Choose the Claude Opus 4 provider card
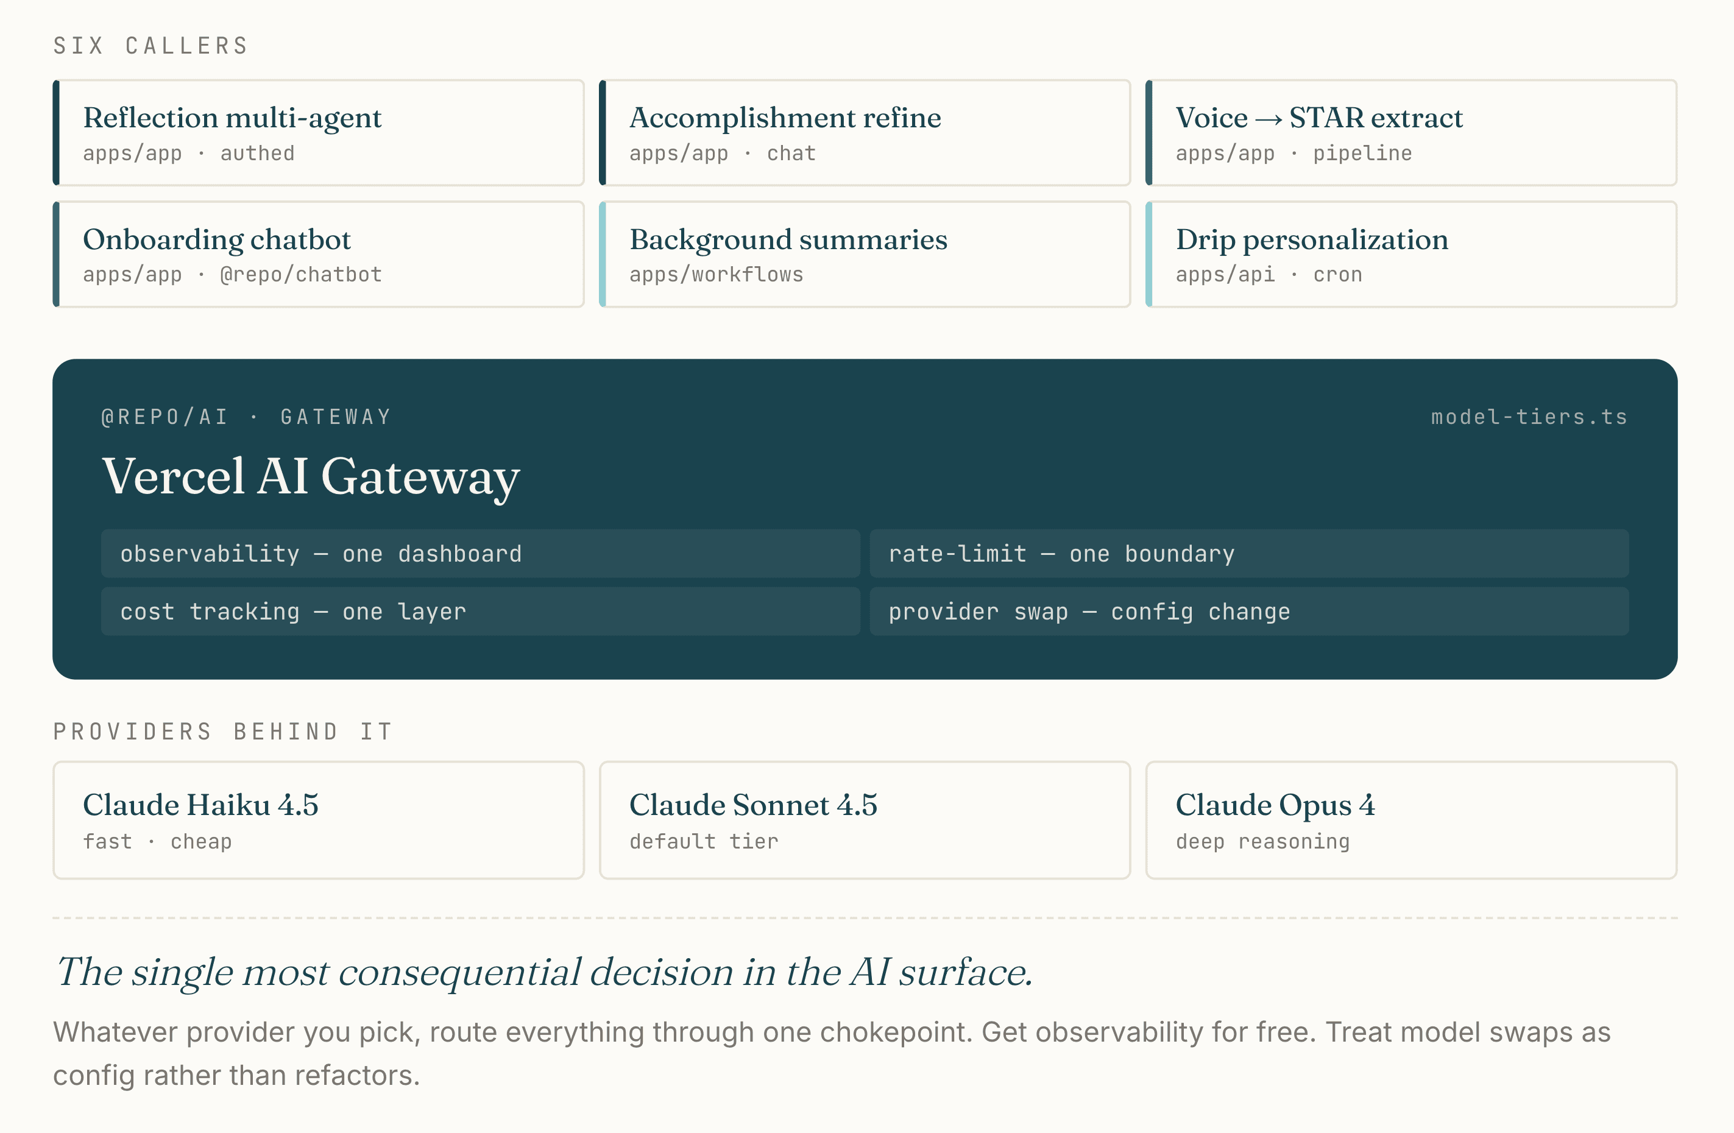The width and height of the screenshot is (1734, 1133). pos(1411,821)
